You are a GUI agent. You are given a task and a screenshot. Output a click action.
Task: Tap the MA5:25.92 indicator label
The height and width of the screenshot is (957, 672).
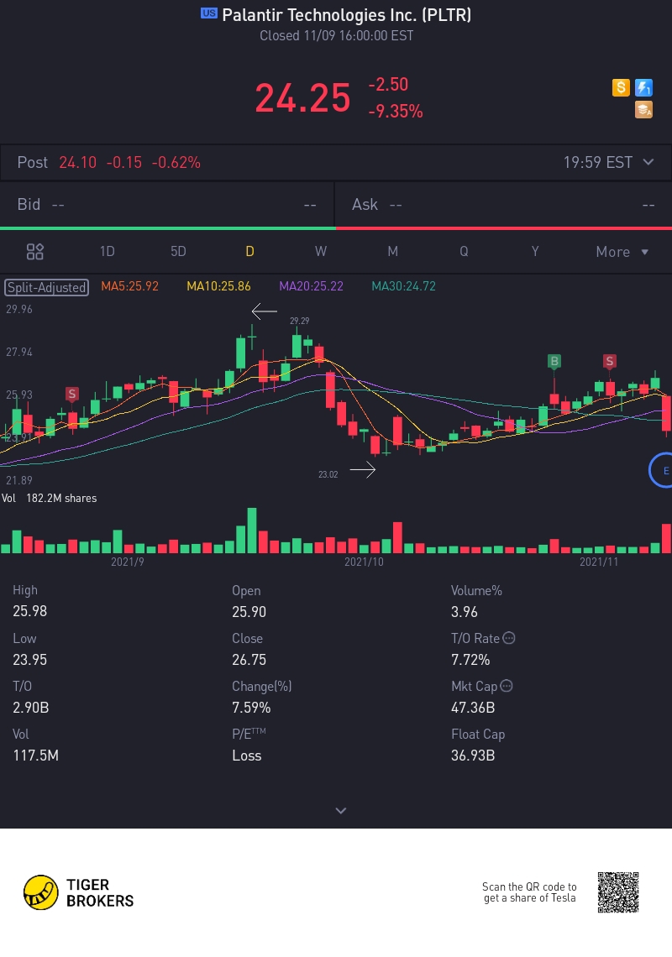coord(129,286)
